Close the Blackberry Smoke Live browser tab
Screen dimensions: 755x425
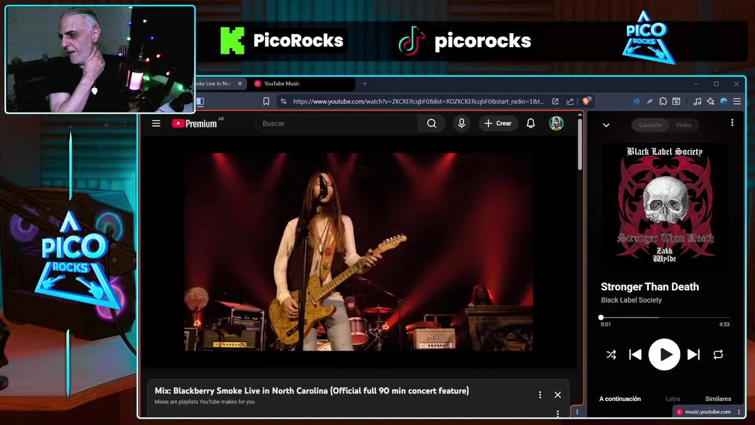(x=239, y=84)
